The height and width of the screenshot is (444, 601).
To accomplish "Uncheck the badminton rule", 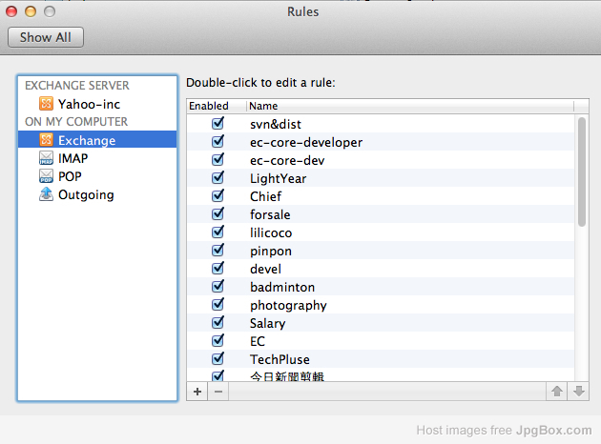I will click(x=218, y=287).
